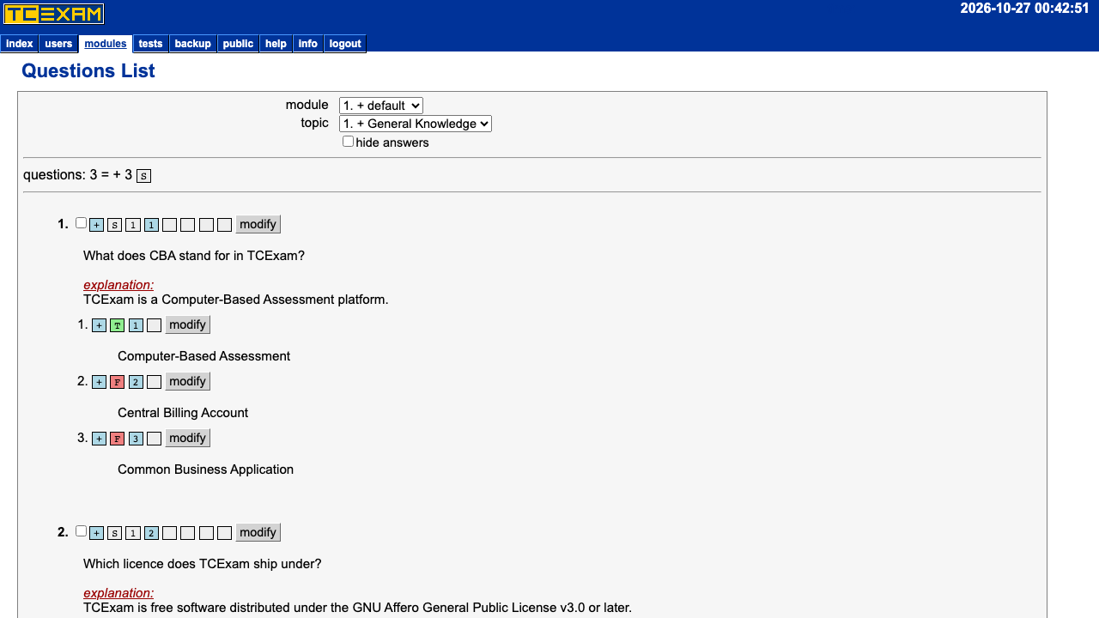Click the plus icon for the Common Business Application answer
Viewport: 1099px width, 618px height.
[x=99, y=439]
